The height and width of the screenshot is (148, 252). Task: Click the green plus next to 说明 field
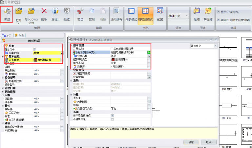[149, 52]
